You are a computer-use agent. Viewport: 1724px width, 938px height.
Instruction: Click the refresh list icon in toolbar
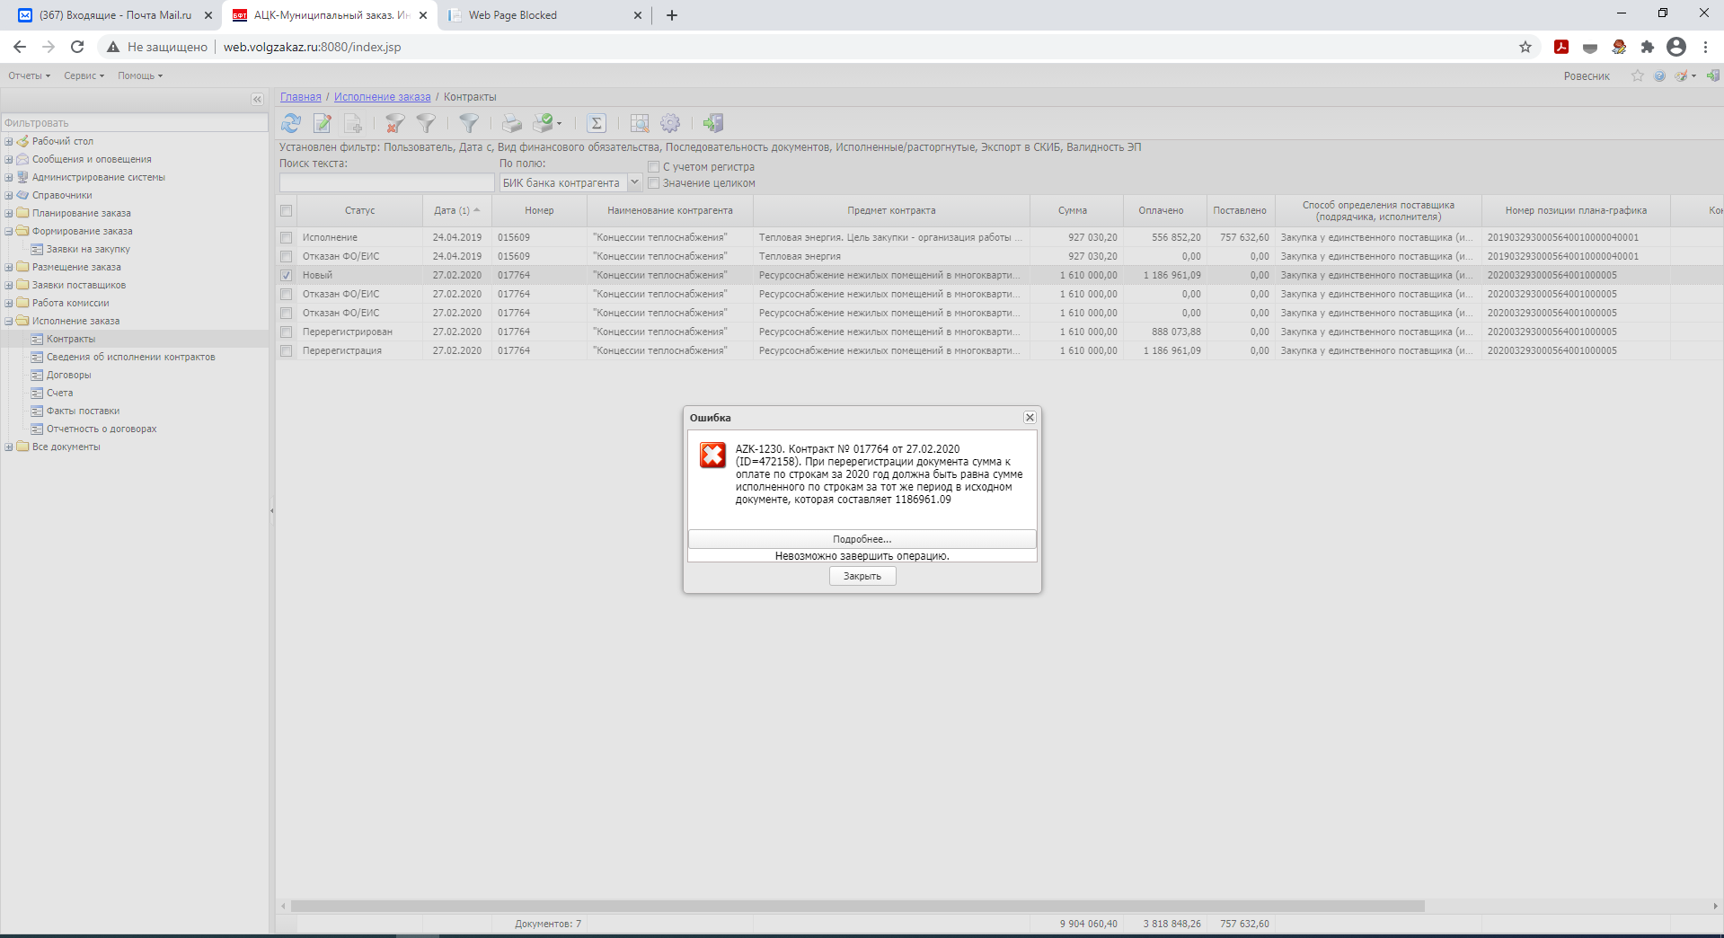tap(291, 124)
